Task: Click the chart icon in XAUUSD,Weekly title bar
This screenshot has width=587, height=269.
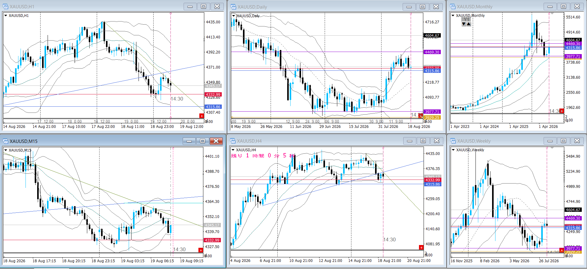Action: pos(453,141)
